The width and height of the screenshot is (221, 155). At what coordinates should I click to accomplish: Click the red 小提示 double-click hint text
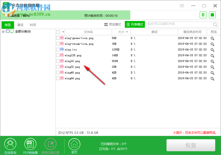point(195,133)
